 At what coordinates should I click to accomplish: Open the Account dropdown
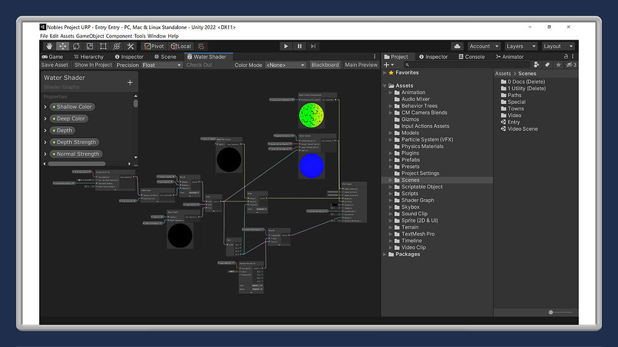point(484,46)
